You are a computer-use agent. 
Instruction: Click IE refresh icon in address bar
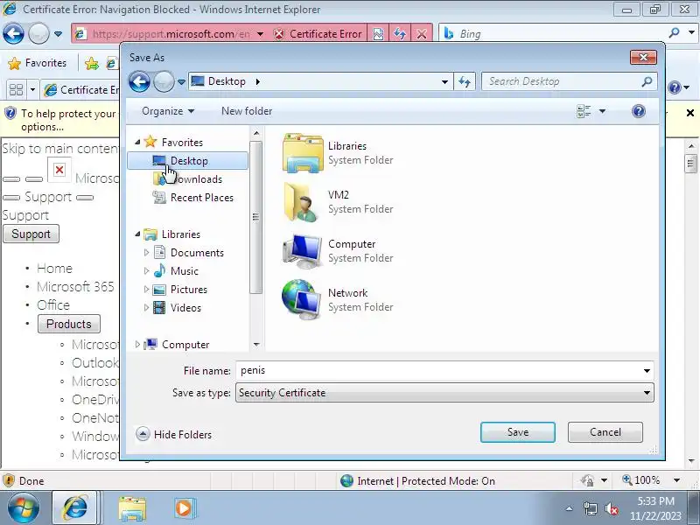400,34
